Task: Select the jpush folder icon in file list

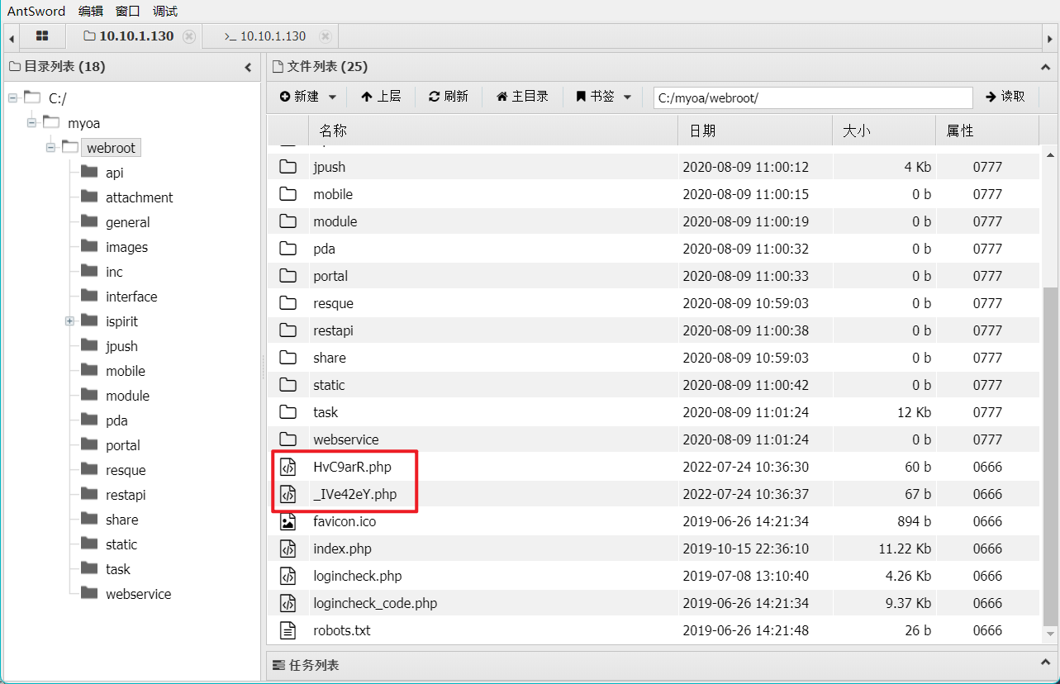Action: pos(288,167)
